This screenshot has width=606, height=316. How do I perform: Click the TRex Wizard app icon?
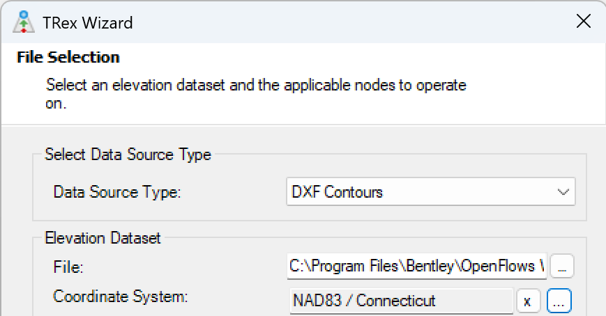point(24,22)
